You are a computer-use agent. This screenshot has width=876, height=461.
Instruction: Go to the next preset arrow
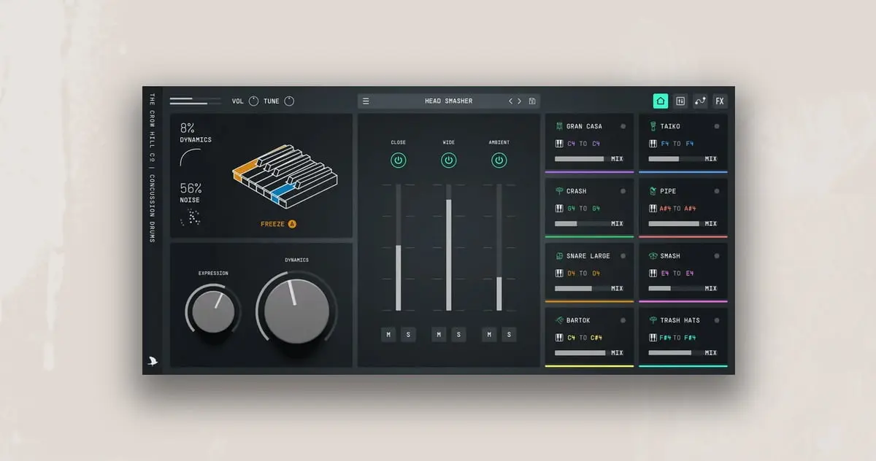520,101
